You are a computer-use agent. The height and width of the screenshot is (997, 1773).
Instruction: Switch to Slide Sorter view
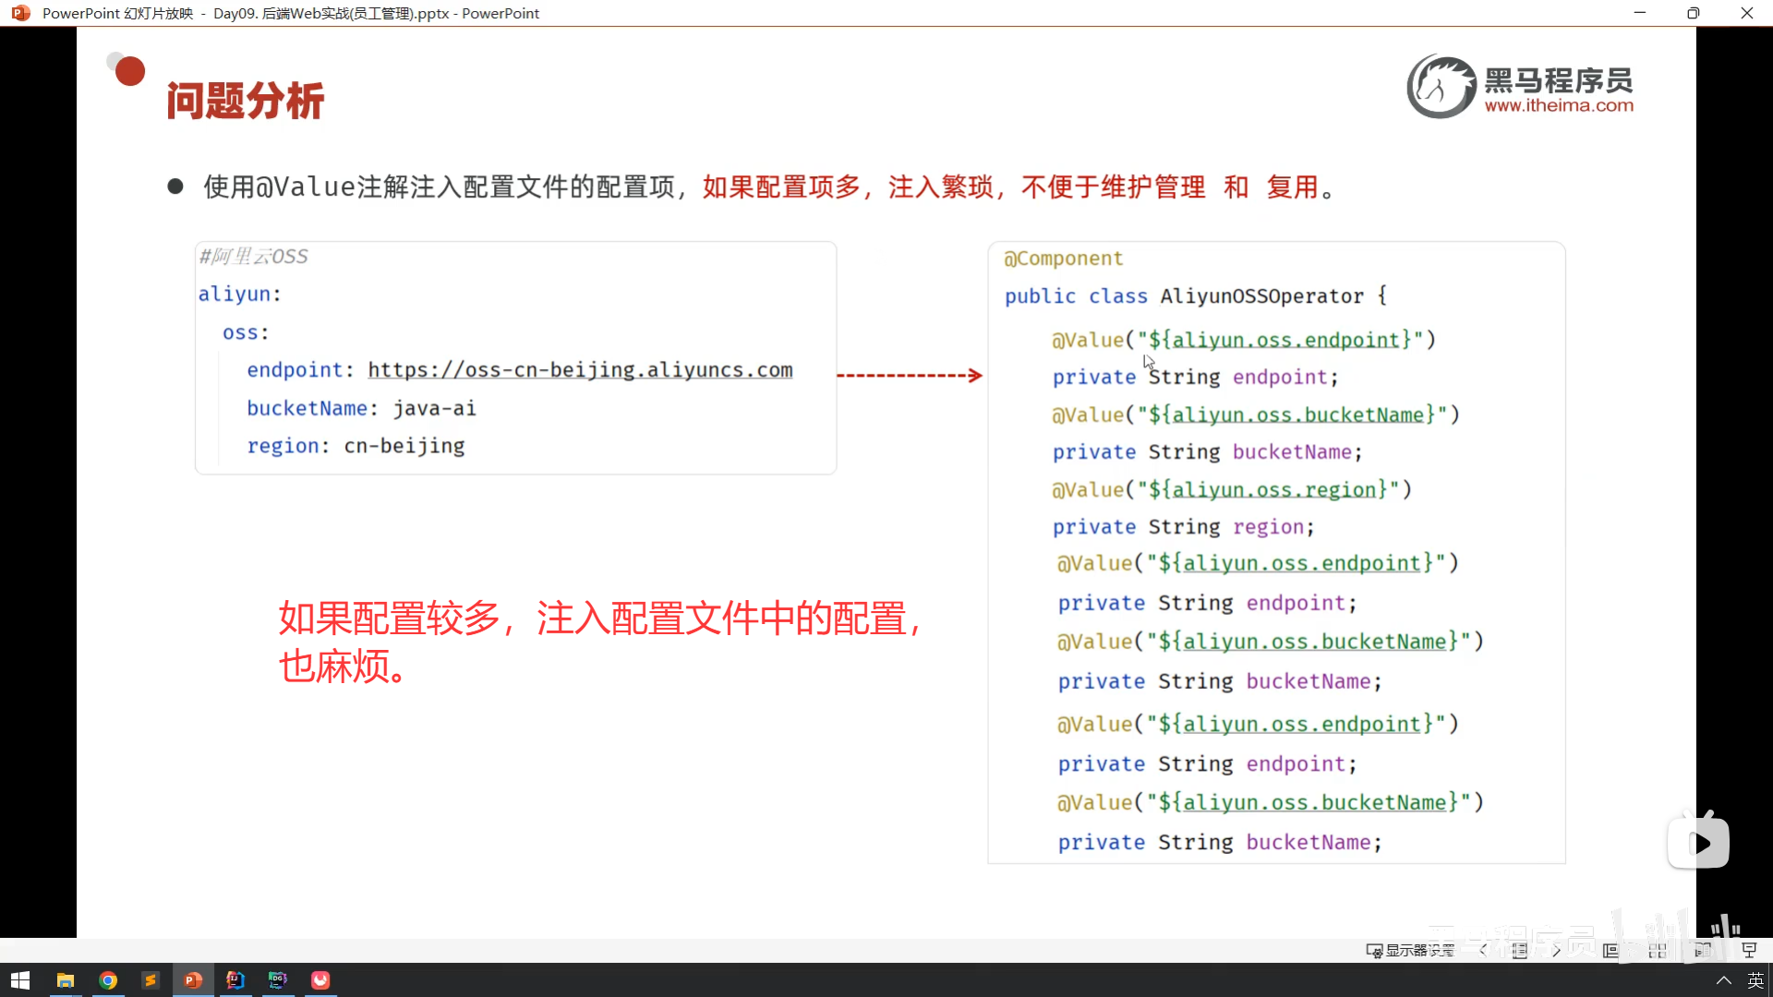[x=1658, y=950]
